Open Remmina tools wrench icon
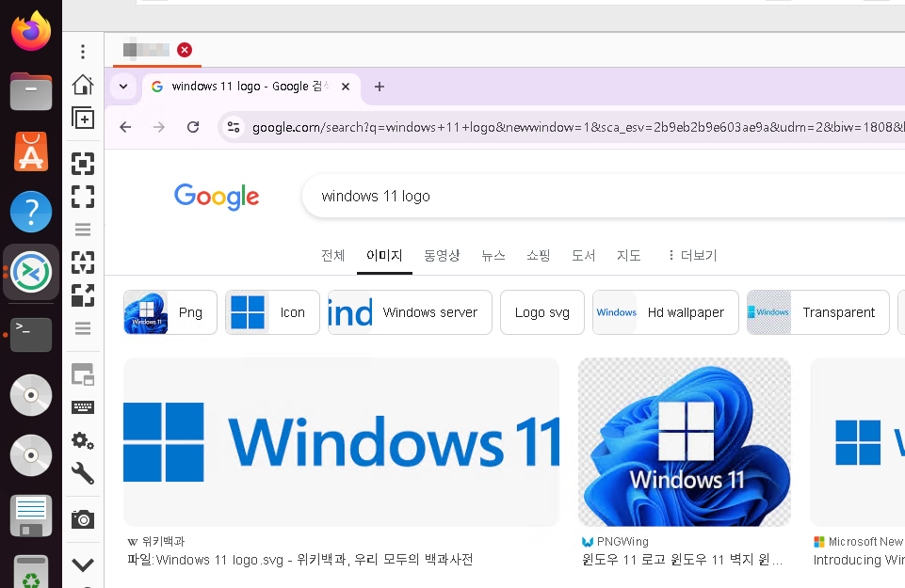Image resolution: width=905 pixels, height=588 pixels. tap(83, 474)
